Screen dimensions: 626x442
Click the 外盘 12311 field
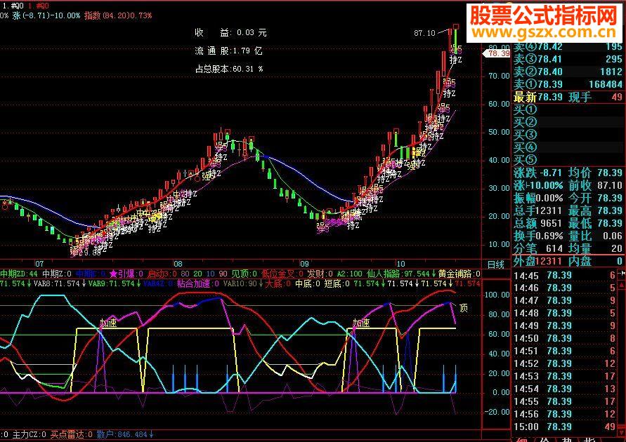[537, 262]
